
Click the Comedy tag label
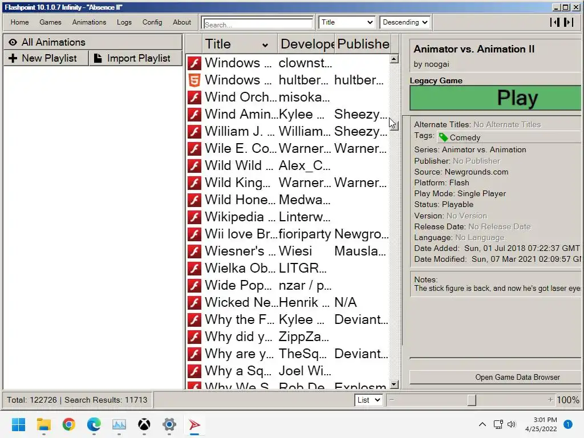point(465,137)
